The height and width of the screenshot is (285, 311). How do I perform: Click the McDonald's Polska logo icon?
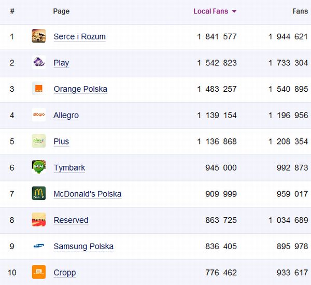(x=38, y=194)
